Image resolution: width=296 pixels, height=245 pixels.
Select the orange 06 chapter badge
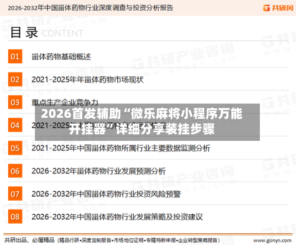point(15,171)
